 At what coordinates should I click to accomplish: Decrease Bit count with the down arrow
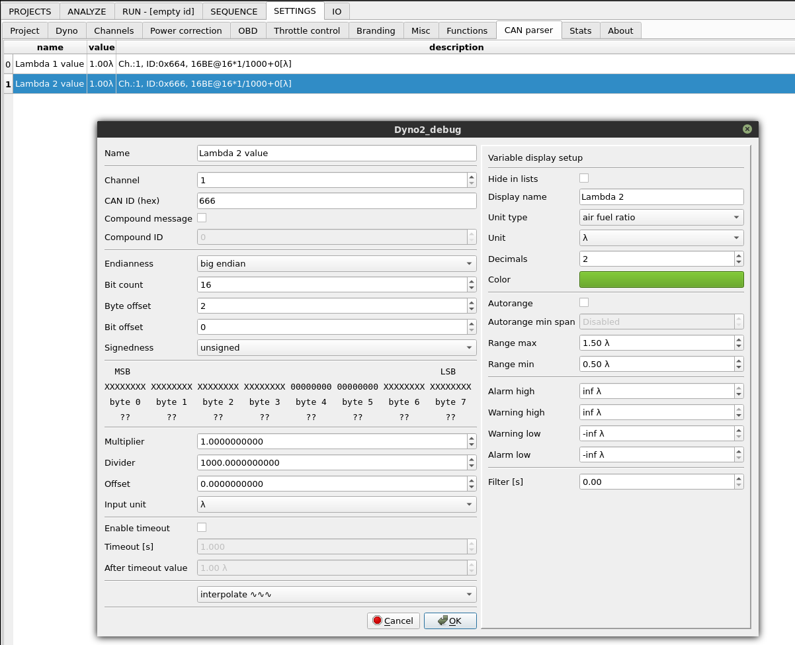(472, 288)
